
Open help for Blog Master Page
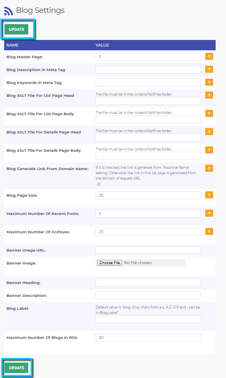(x=209, y=57)
